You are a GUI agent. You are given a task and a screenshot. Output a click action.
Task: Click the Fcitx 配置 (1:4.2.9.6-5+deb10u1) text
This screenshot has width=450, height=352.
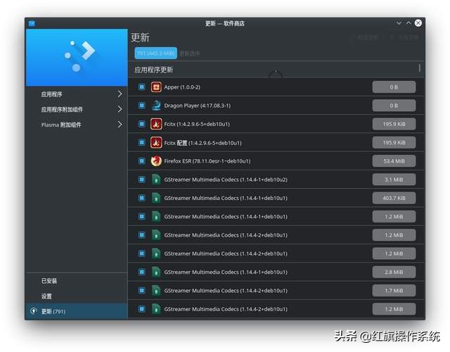pos(202,143)
